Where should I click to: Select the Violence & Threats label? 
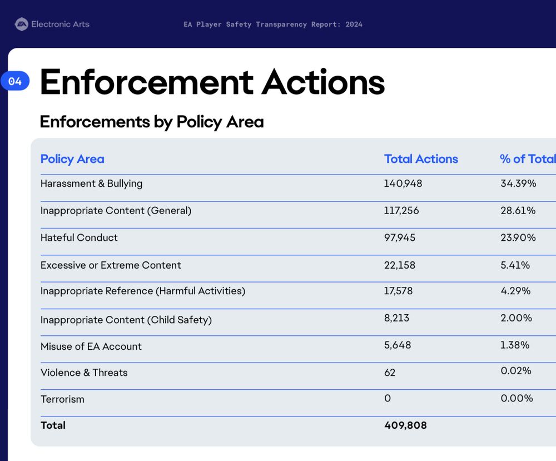[84, 373]
